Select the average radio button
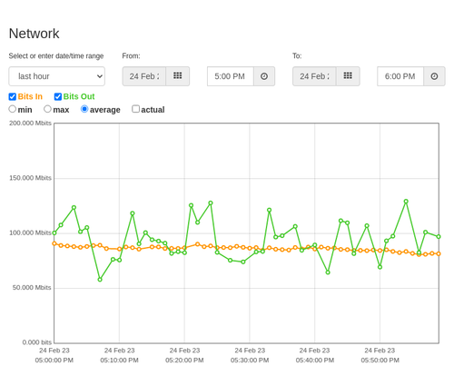Screen dimensions: 454x366 tap(84, 109)
